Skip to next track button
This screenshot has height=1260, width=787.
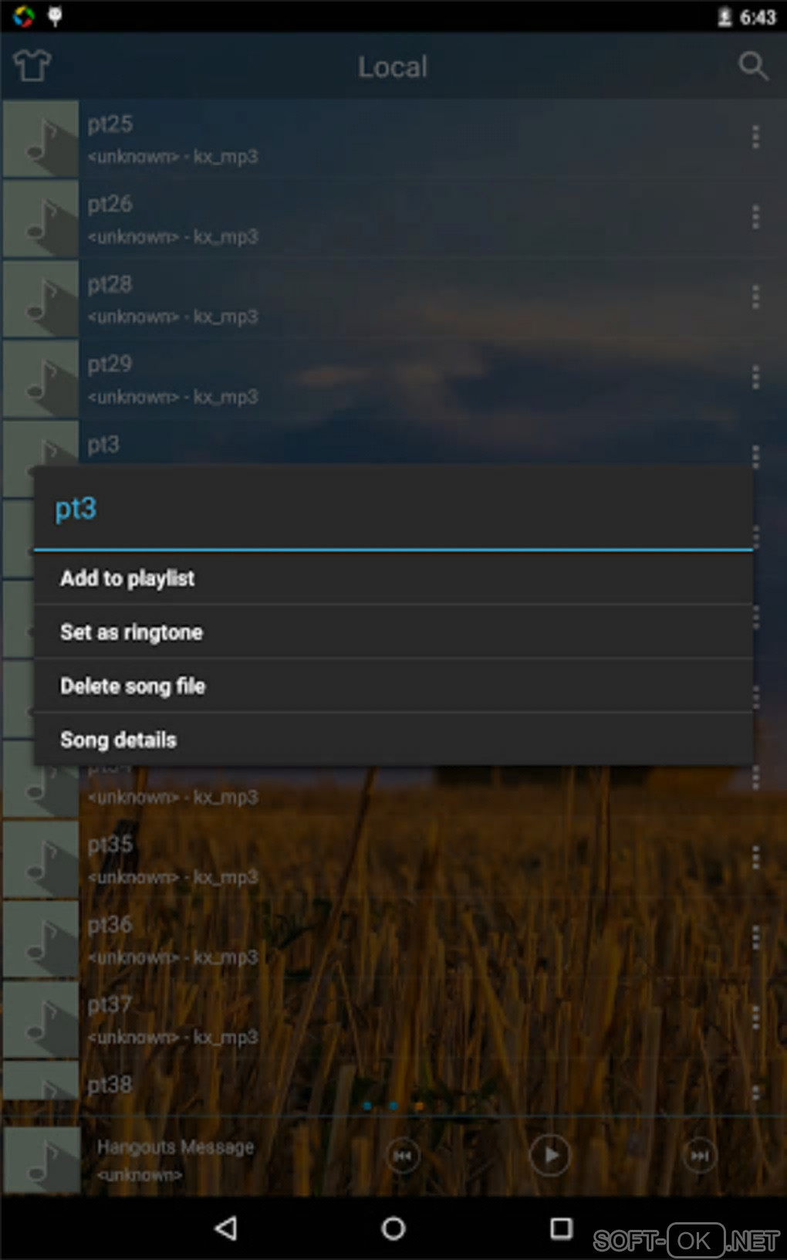click(x=699, y=1156)
